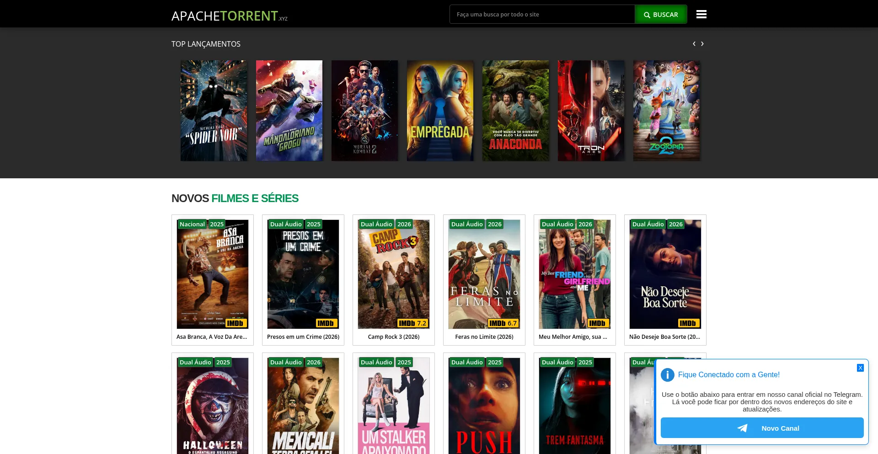The image size is (878, 454).
Task: Open My Best Friend Girlfriend poster
Action: pos(575,274)
